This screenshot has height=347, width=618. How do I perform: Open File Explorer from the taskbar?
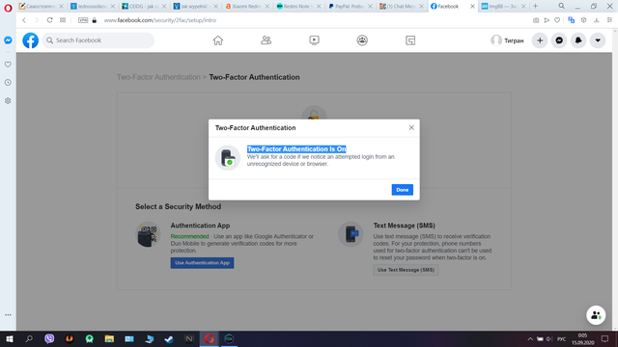[109, 338]
